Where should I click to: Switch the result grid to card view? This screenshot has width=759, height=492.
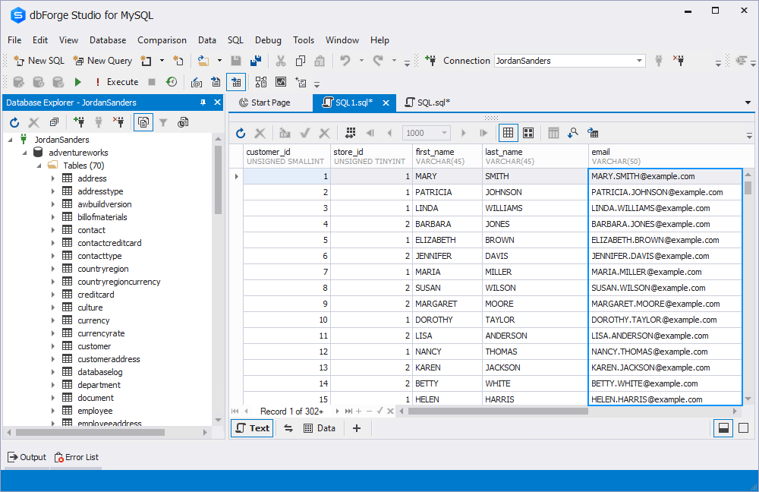528,132
